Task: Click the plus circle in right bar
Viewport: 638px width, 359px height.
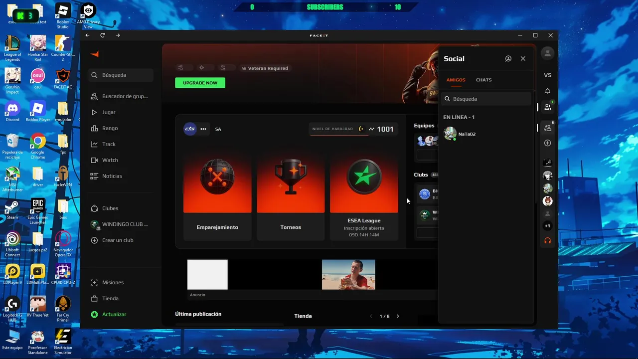Action: coord(547,143)
